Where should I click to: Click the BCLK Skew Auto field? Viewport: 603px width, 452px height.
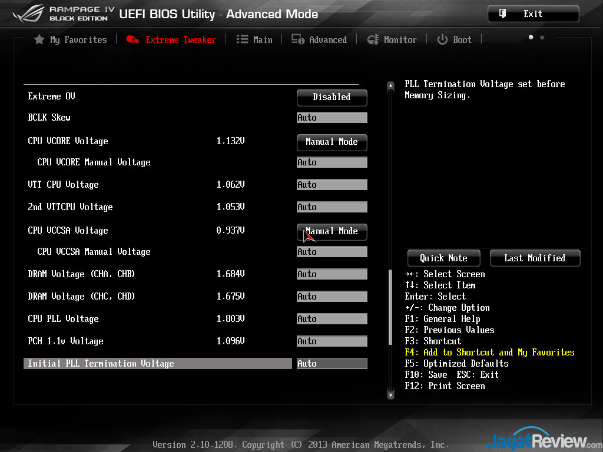[x=332, y=118]
